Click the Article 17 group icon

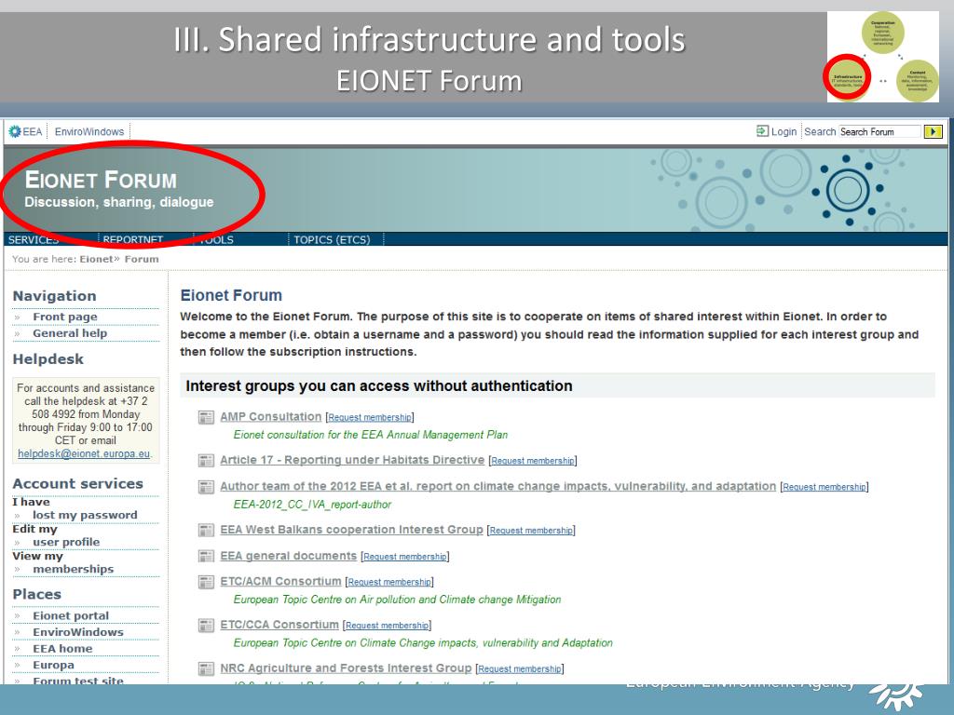206,461
